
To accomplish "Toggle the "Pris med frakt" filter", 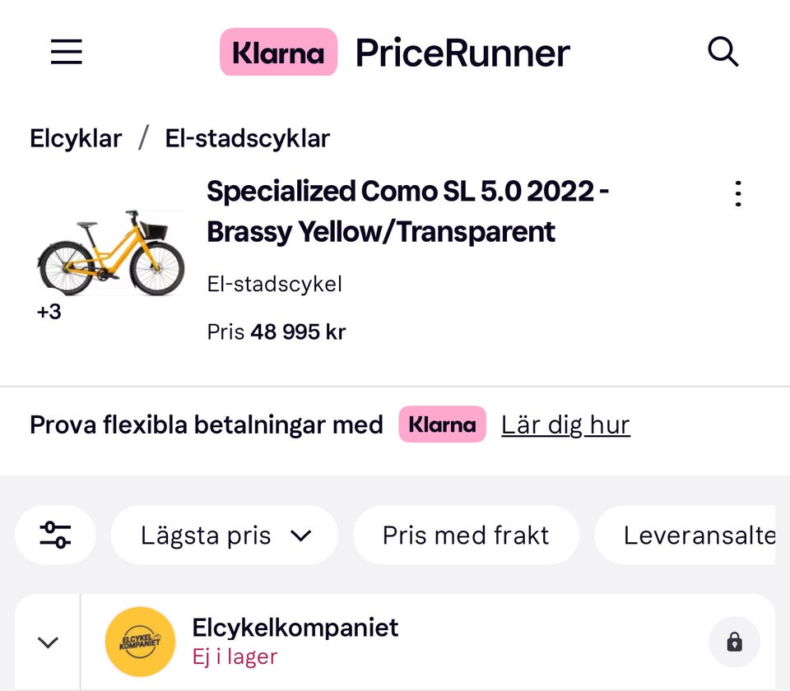I will 466,536.
